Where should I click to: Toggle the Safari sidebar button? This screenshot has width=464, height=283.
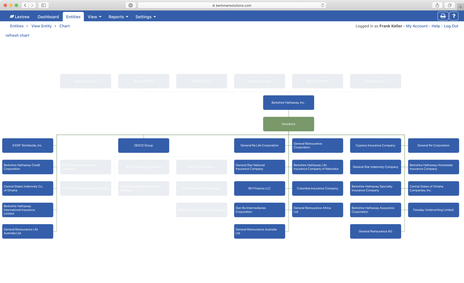click(43, 5)
